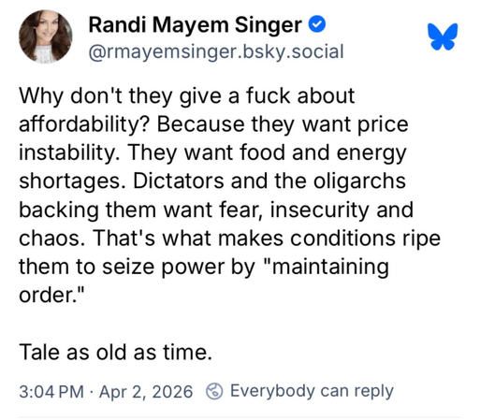Screen dimensions: 480x420
Task: Click the Tale as old as time line
Action: 115,353
